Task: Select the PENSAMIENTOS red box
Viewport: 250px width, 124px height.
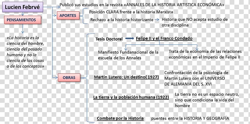Action: click(x=22, y=20)
